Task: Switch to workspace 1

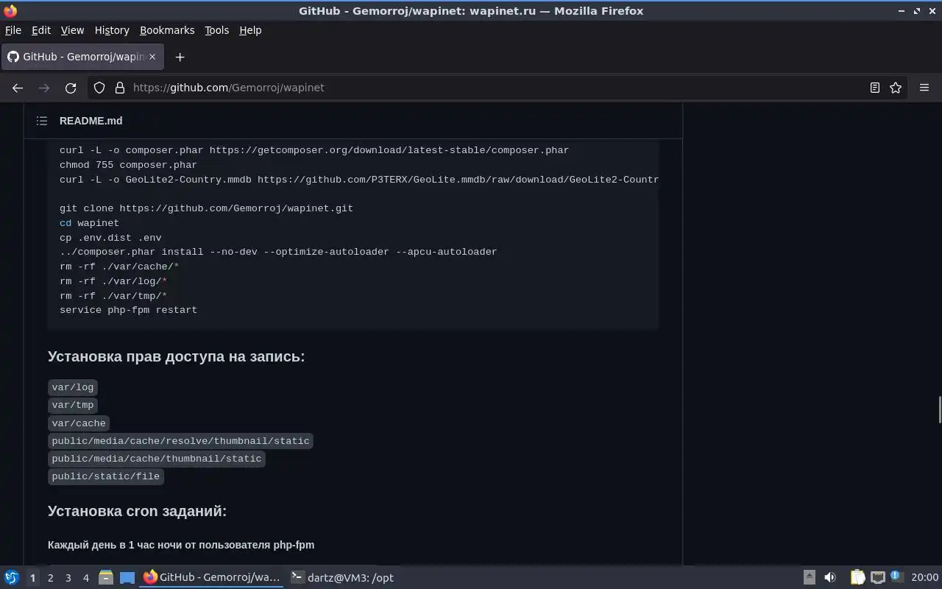Action: click(x=32, y=578)
